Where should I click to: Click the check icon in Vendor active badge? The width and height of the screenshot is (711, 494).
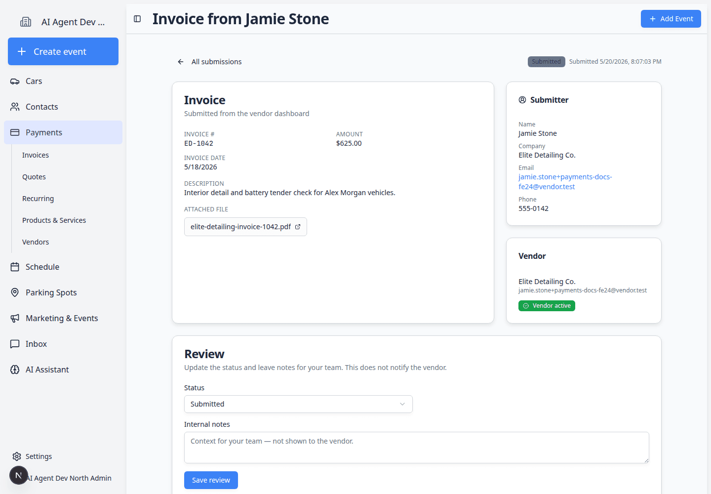[x=526, y=306]
